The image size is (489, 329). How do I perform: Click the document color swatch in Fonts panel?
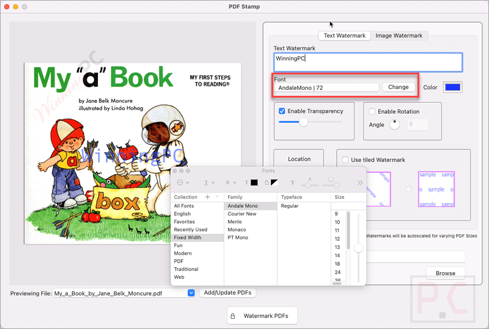[x=274, y=183]
